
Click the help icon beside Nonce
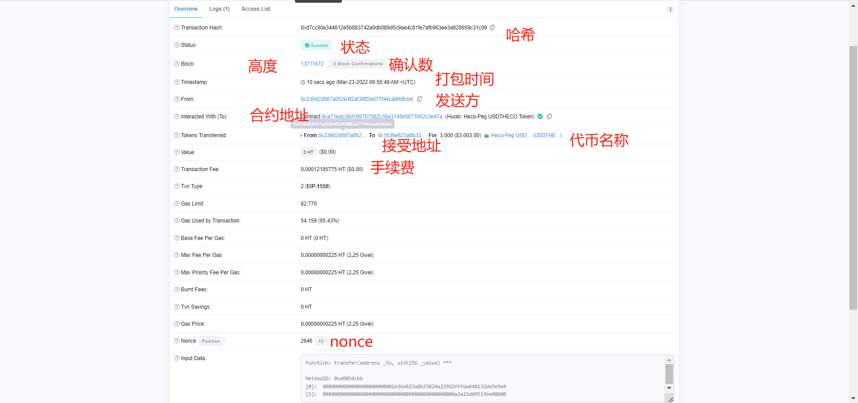(x=176, y=341)
